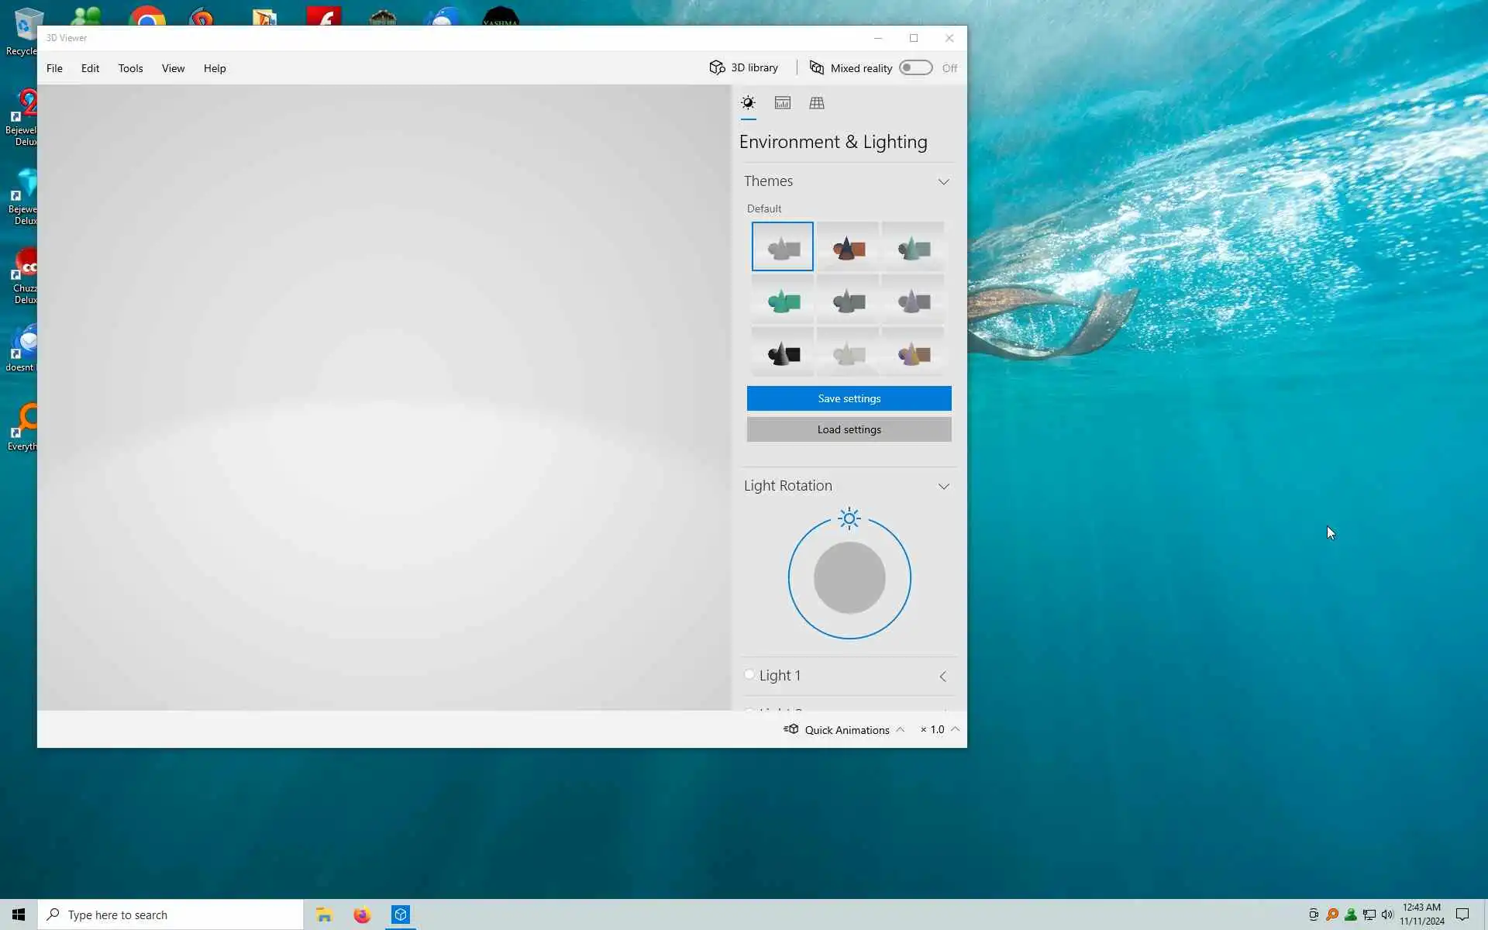Image resolution: width=1488 pixels, height=930 pixels.
Task: Open the View menu
Action: (x=173, y=68)
